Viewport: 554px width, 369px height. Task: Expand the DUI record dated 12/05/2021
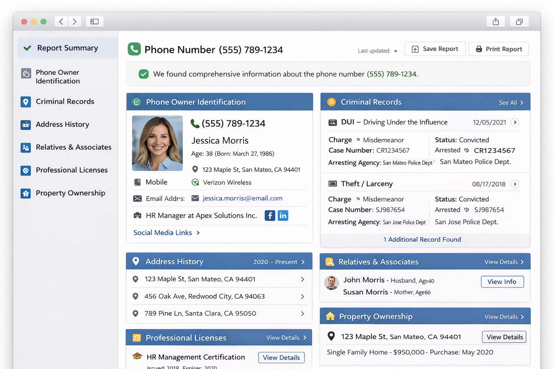515,122
